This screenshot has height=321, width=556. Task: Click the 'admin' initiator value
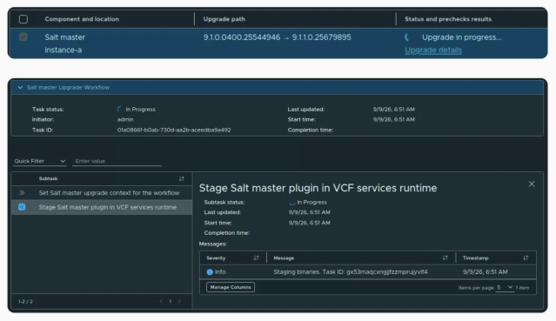(x=125, y=119)
